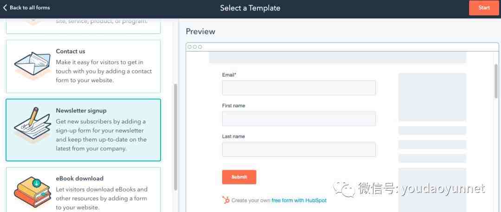Pick the eBook download template
The width and height of the screenshot is (501, 212).
pos(83,189)
